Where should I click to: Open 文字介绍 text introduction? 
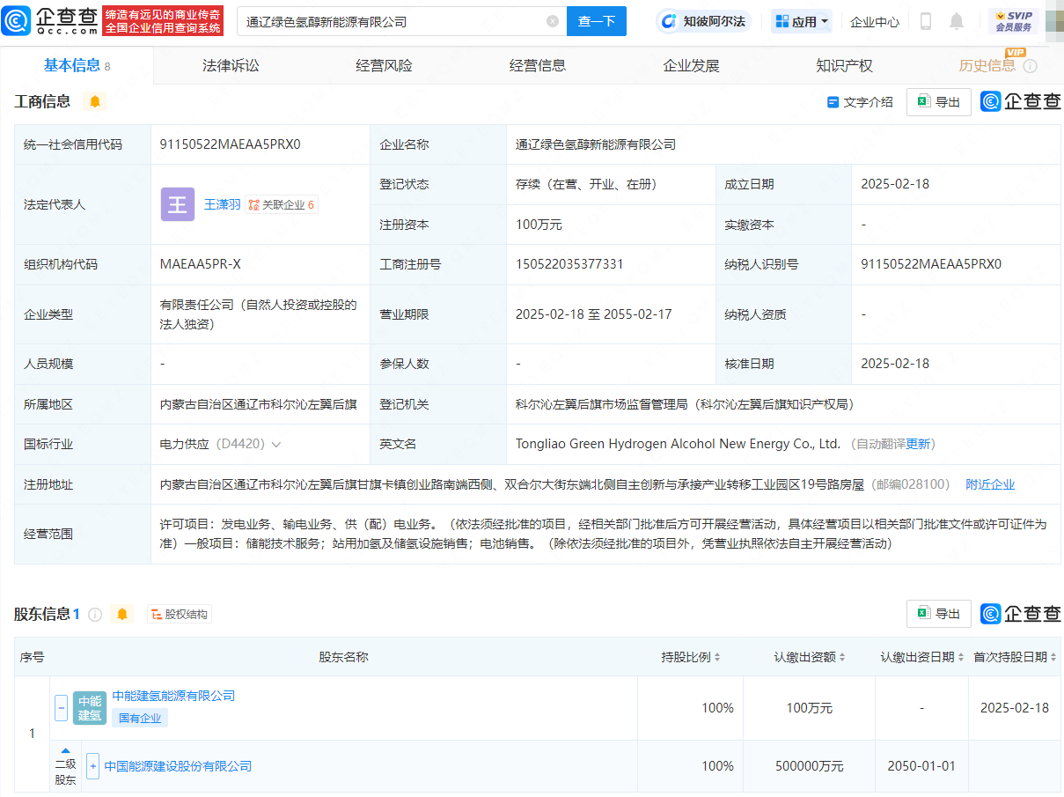pyautogui.click(x=860, y=102)
